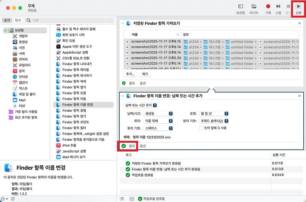Toggle the 보관함 library toolbar icon
This screenshot has height=202, width=306.
coord(241,9)
